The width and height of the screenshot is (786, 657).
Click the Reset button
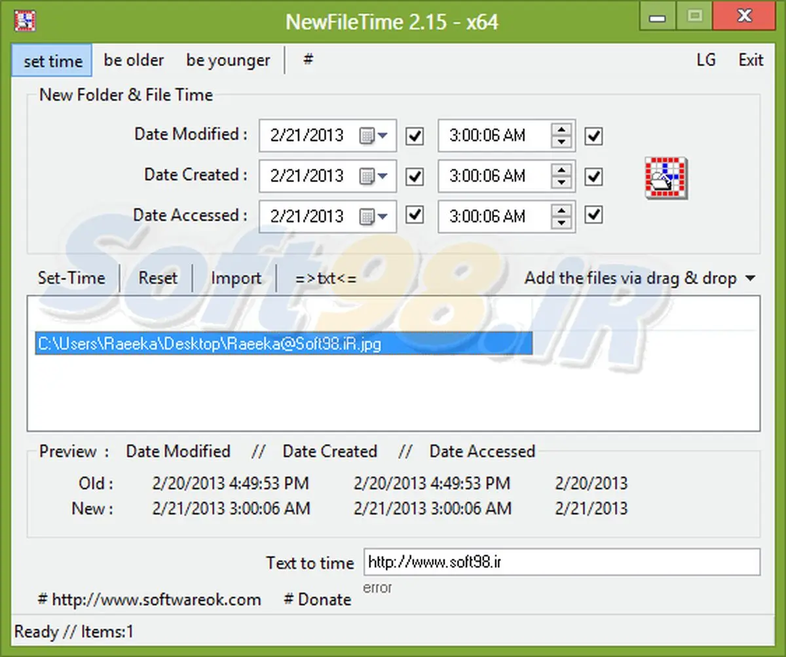158,278
